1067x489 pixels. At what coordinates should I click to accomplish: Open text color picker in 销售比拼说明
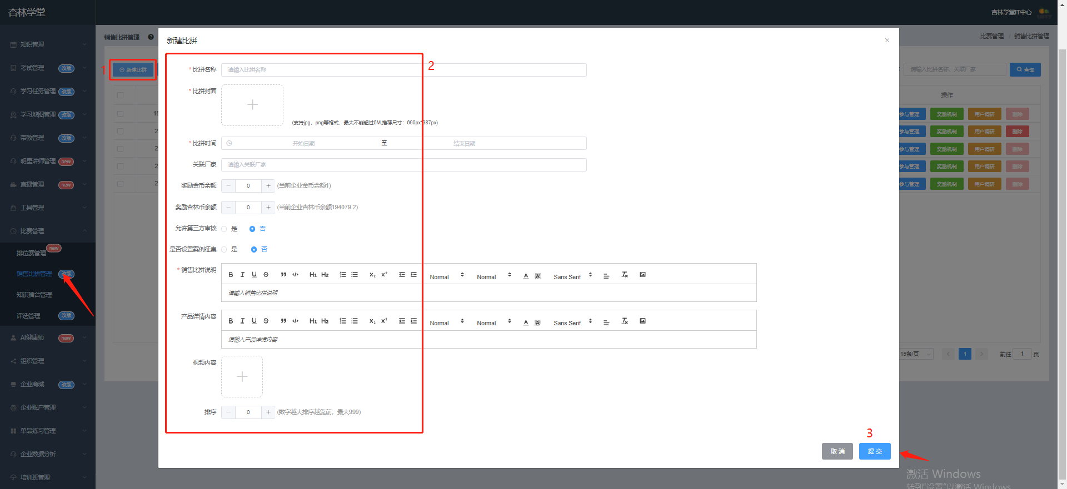coord(526,276)
